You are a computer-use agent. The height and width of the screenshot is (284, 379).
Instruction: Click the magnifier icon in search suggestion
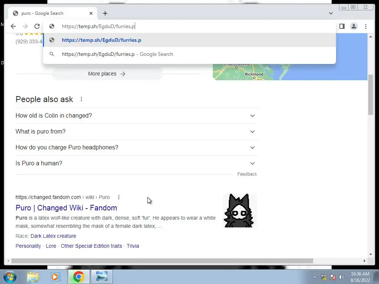(x=51, y=54)
